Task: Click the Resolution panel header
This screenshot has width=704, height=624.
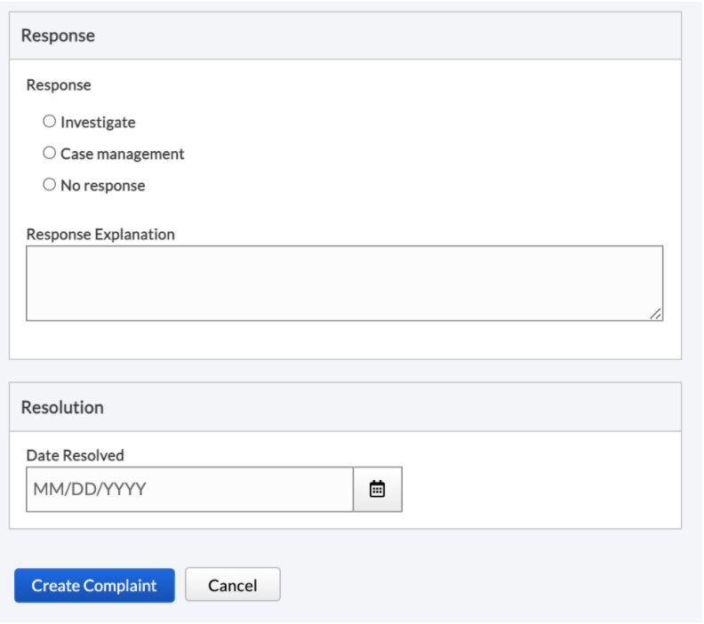Action: point(345,407)
